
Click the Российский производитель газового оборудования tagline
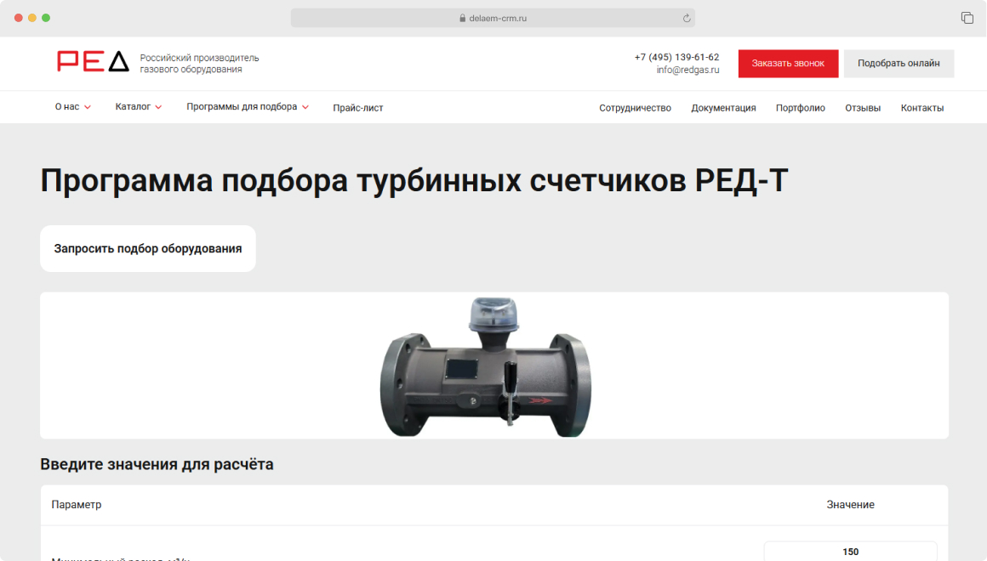pos(199,64)
